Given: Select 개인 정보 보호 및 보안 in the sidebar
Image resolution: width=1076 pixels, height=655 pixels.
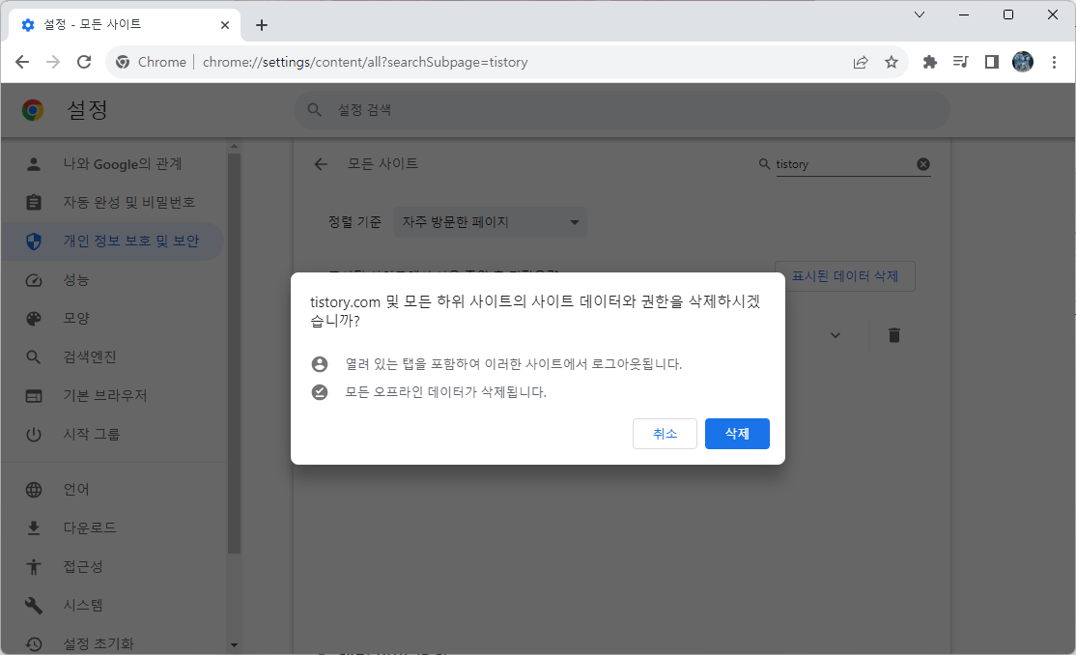Looking at the screenshot, I should click(113, 241).
